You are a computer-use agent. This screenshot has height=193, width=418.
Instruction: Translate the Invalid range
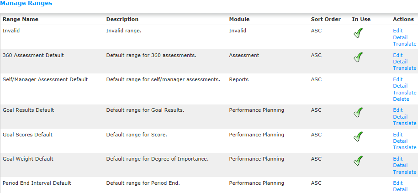[x=404, y=44]
